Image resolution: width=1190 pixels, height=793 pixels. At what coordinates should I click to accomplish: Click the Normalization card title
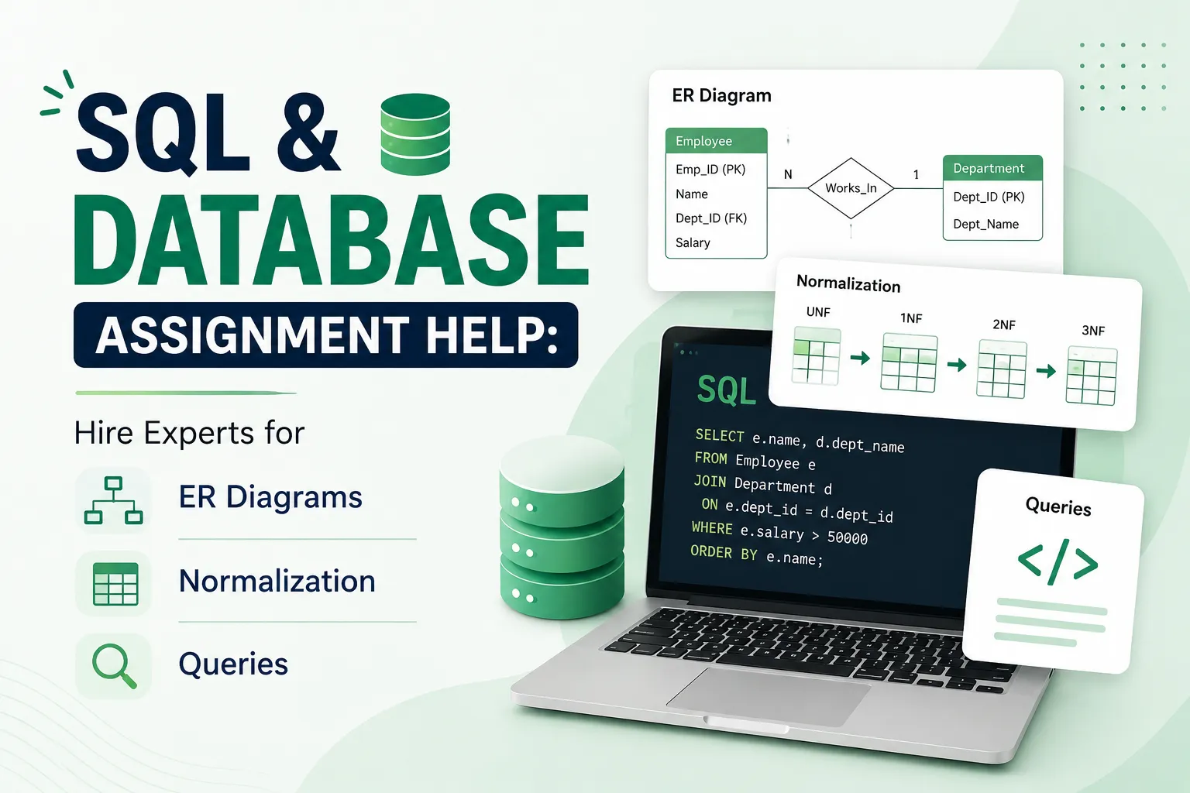pos(848,283)
